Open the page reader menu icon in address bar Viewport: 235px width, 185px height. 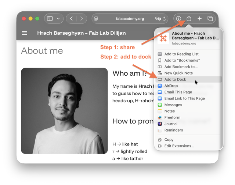96,19
